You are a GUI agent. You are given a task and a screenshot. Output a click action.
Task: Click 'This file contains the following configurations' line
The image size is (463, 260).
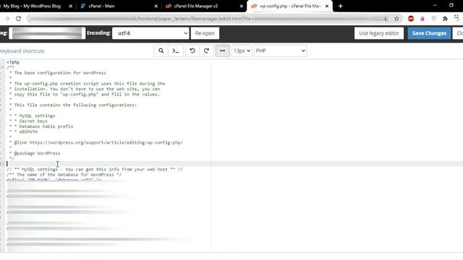tap(73, 105)
